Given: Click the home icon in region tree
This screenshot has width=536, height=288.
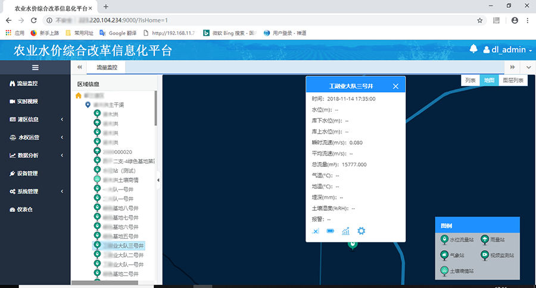Looking at the screenshot, I should 79,95.
